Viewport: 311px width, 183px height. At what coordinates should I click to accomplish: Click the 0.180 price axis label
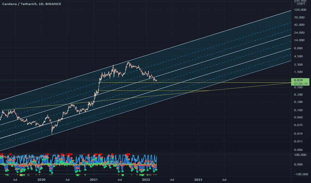[299, 102]
